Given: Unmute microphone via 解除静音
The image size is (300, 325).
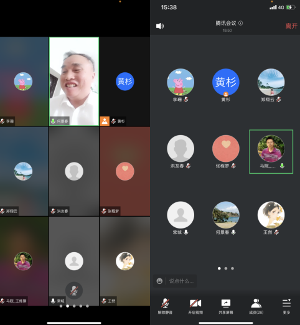Looking at the screenshot, I should 165,306.
